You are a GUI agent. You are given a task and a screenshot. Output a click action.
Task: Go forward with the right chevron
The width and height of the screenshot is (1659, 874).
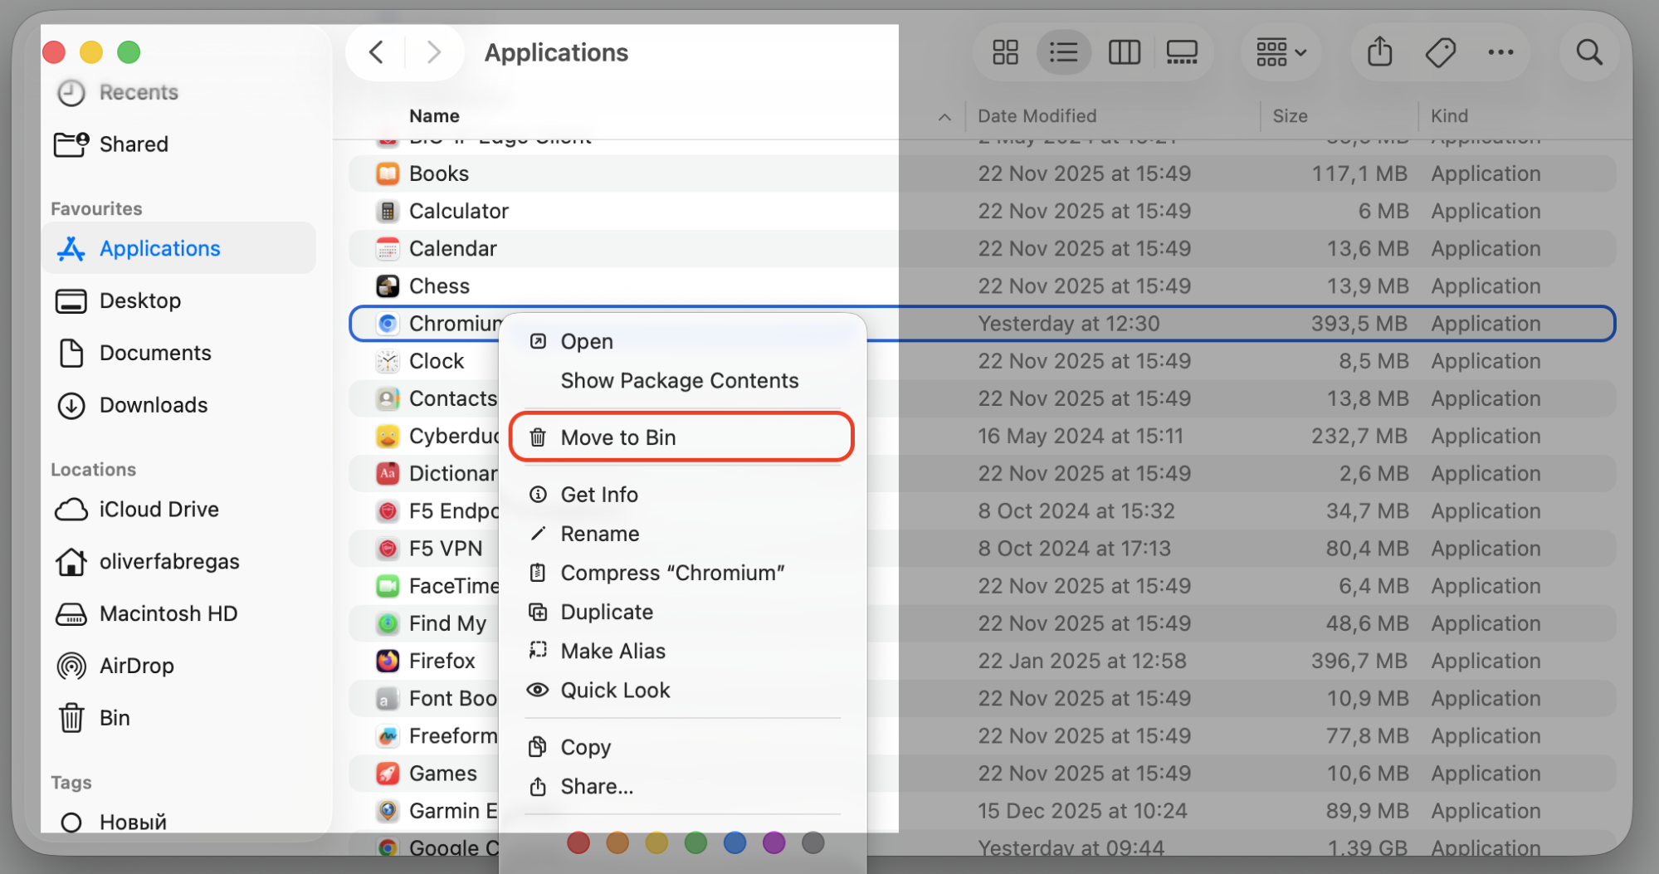(x=433, y=52)
